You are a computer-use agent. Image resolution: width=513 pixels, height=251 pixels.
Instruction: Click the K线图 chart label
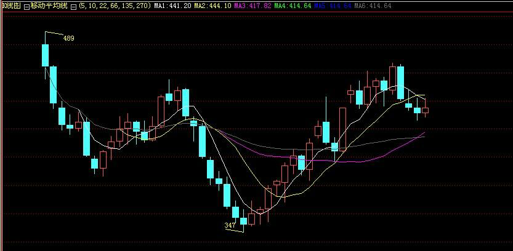point(12,6)
